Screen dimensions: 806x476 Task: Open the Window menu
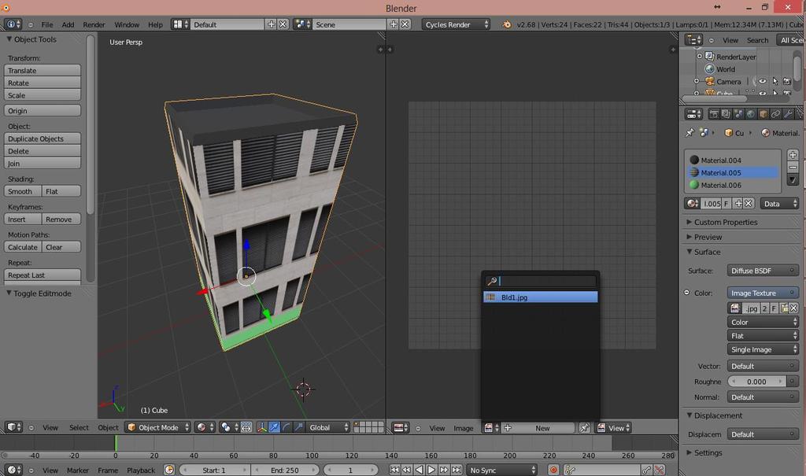(127, 24)
